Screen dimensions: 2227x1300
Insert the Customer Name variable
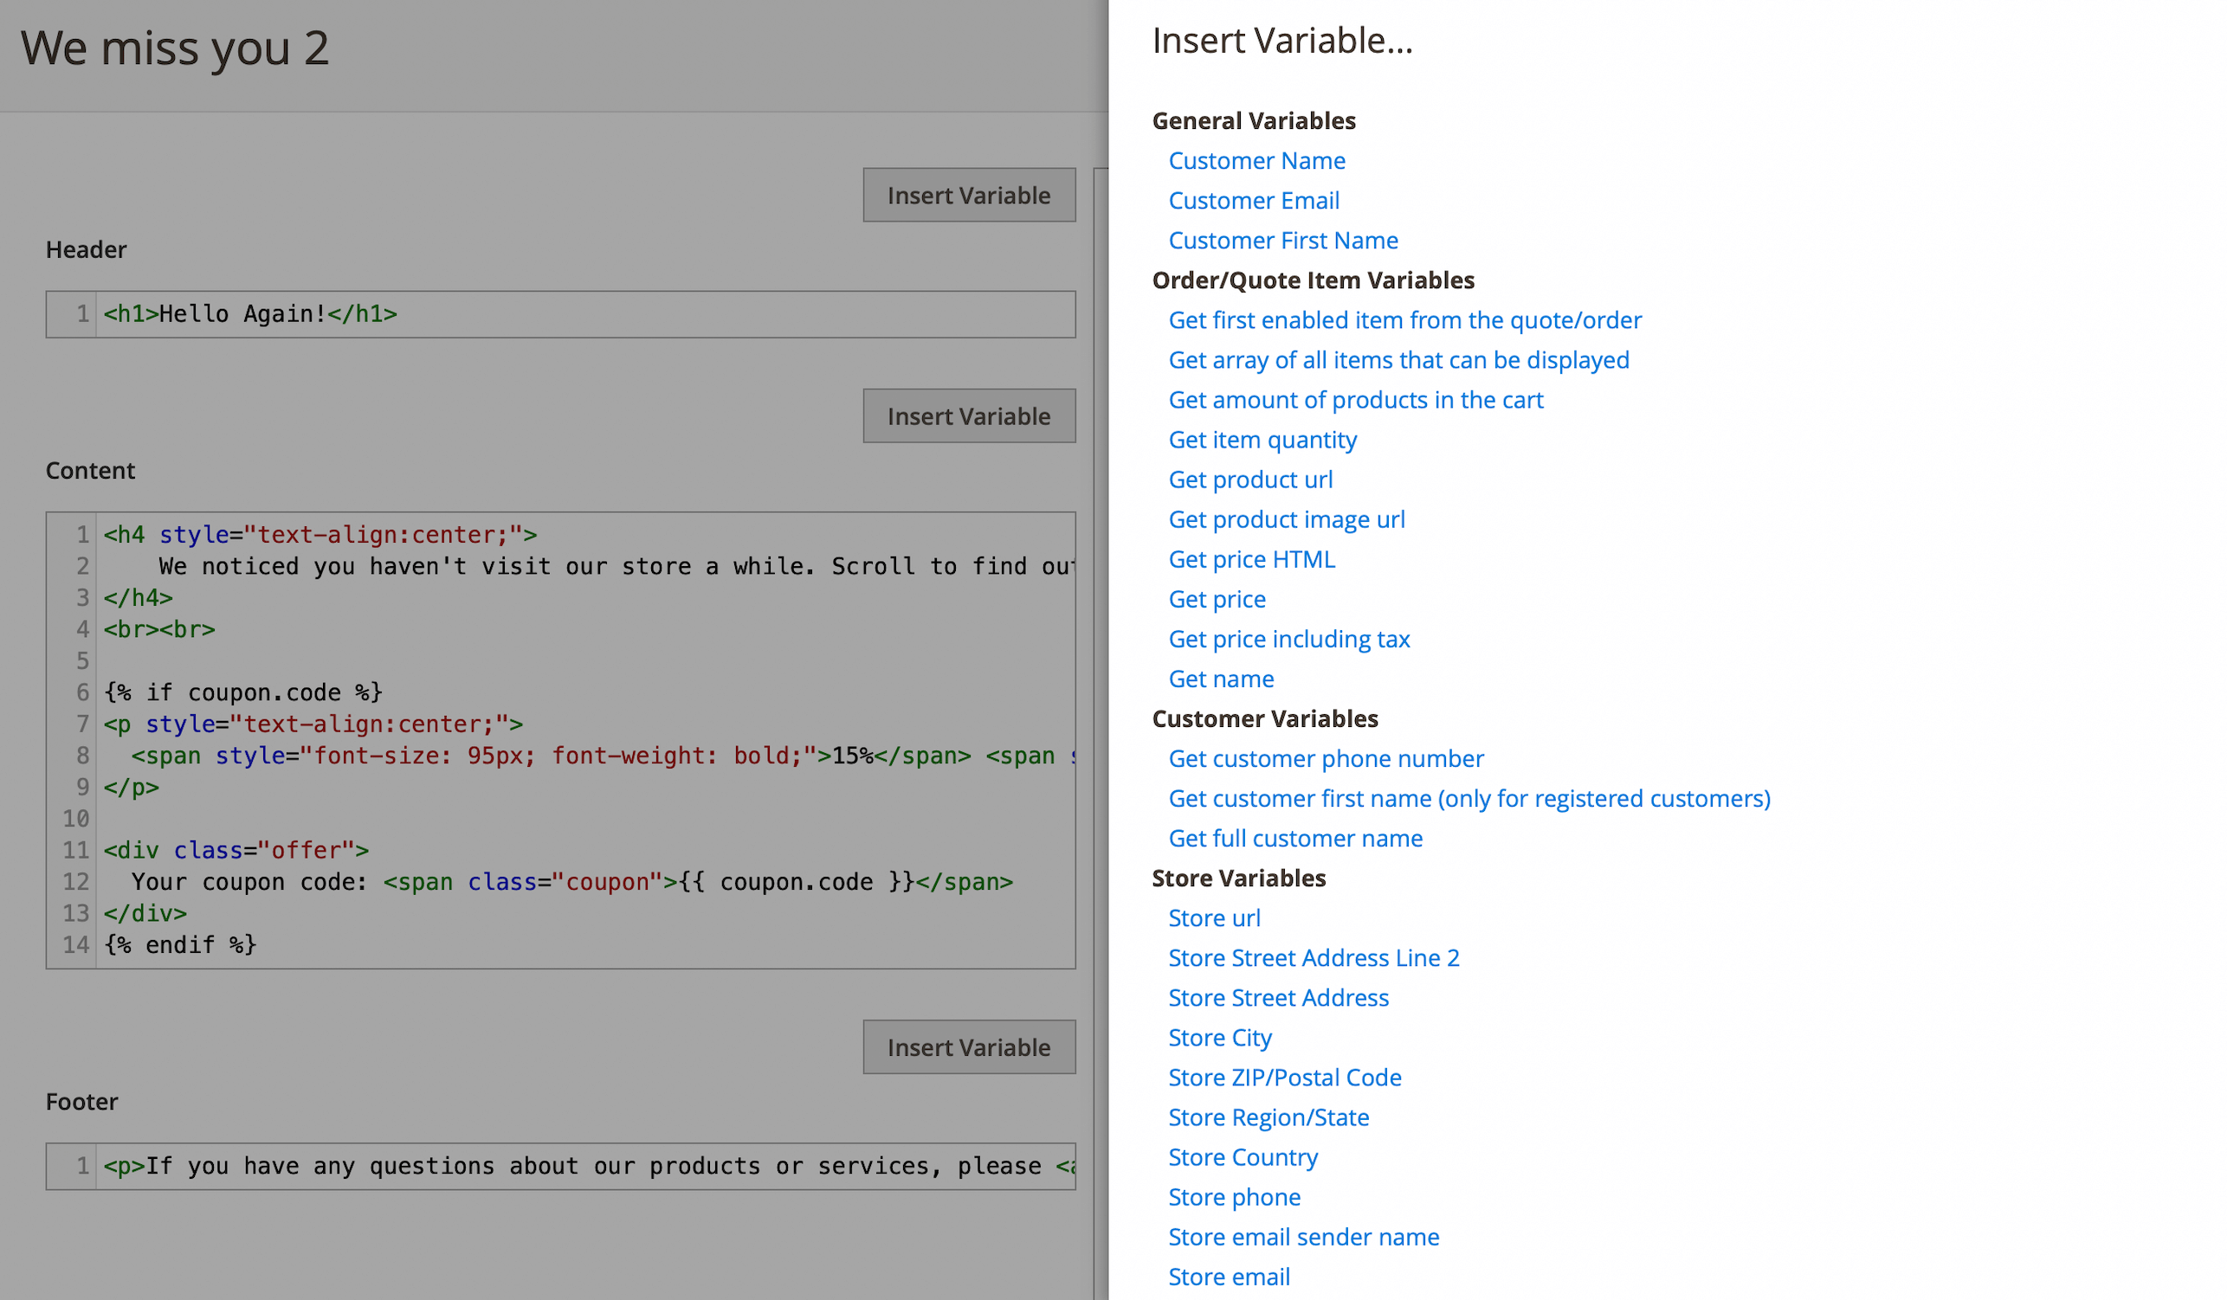1256,160
